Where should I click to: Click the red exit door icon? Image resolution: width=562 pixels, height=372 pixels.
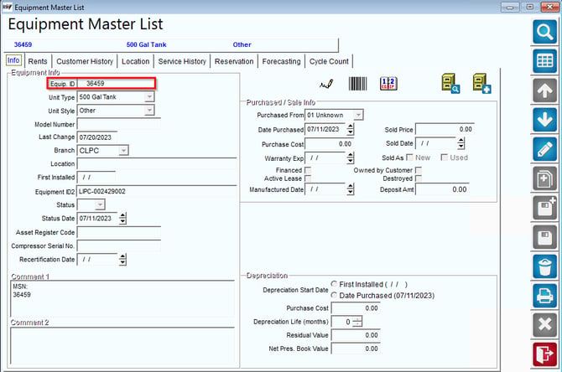(544, 354)
